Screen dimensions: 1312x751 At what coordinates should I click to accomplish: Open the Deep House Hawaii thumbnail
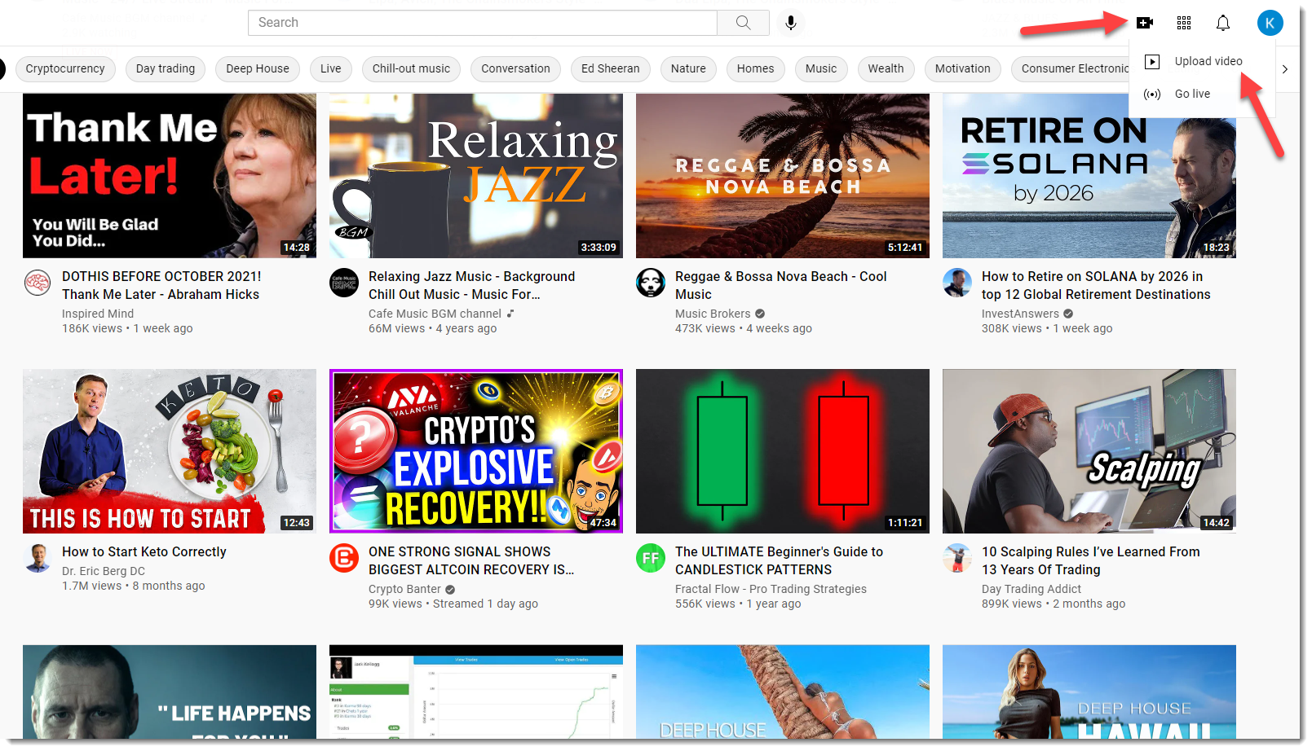[x=1089, y=692]
